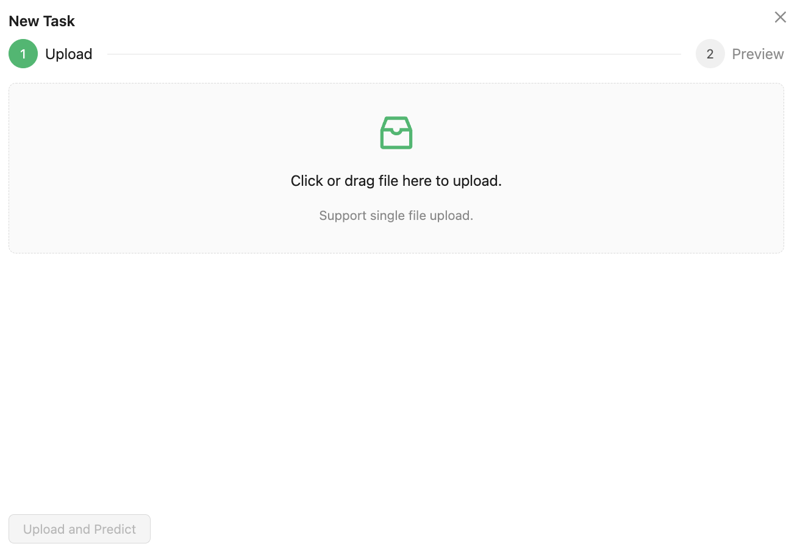Click 'Click or drag file here to upload' text
The height and width of the screenshot is (552, 800).
point(396,181)
